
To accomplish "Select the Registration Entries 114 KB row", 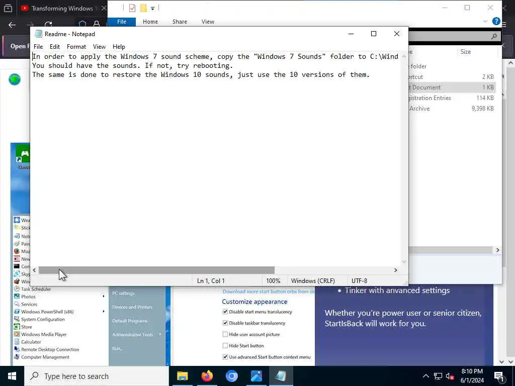I will [452, 98].
